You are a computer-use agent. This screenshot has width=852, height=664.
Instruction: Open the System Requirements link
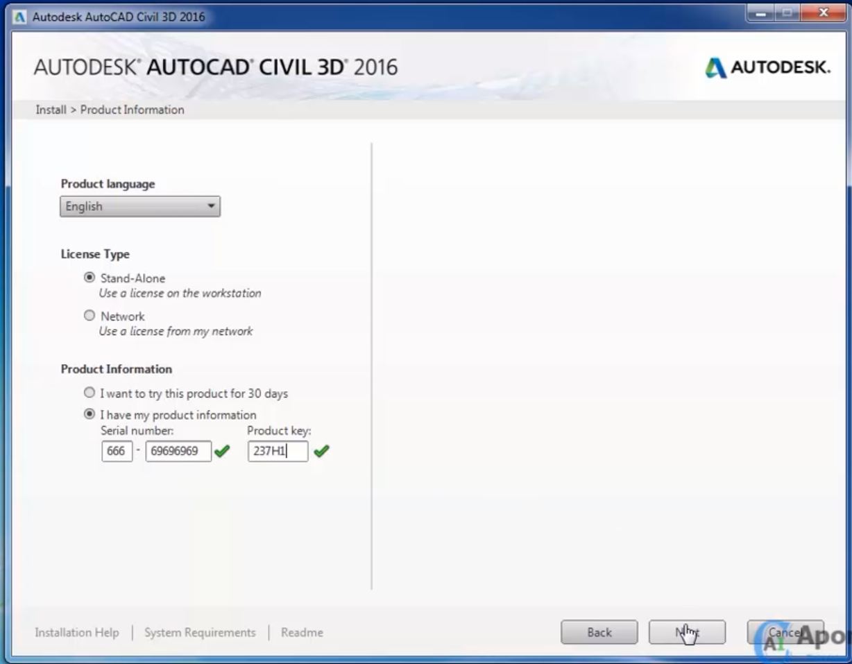pyautogui.click(x=200, y=633)
